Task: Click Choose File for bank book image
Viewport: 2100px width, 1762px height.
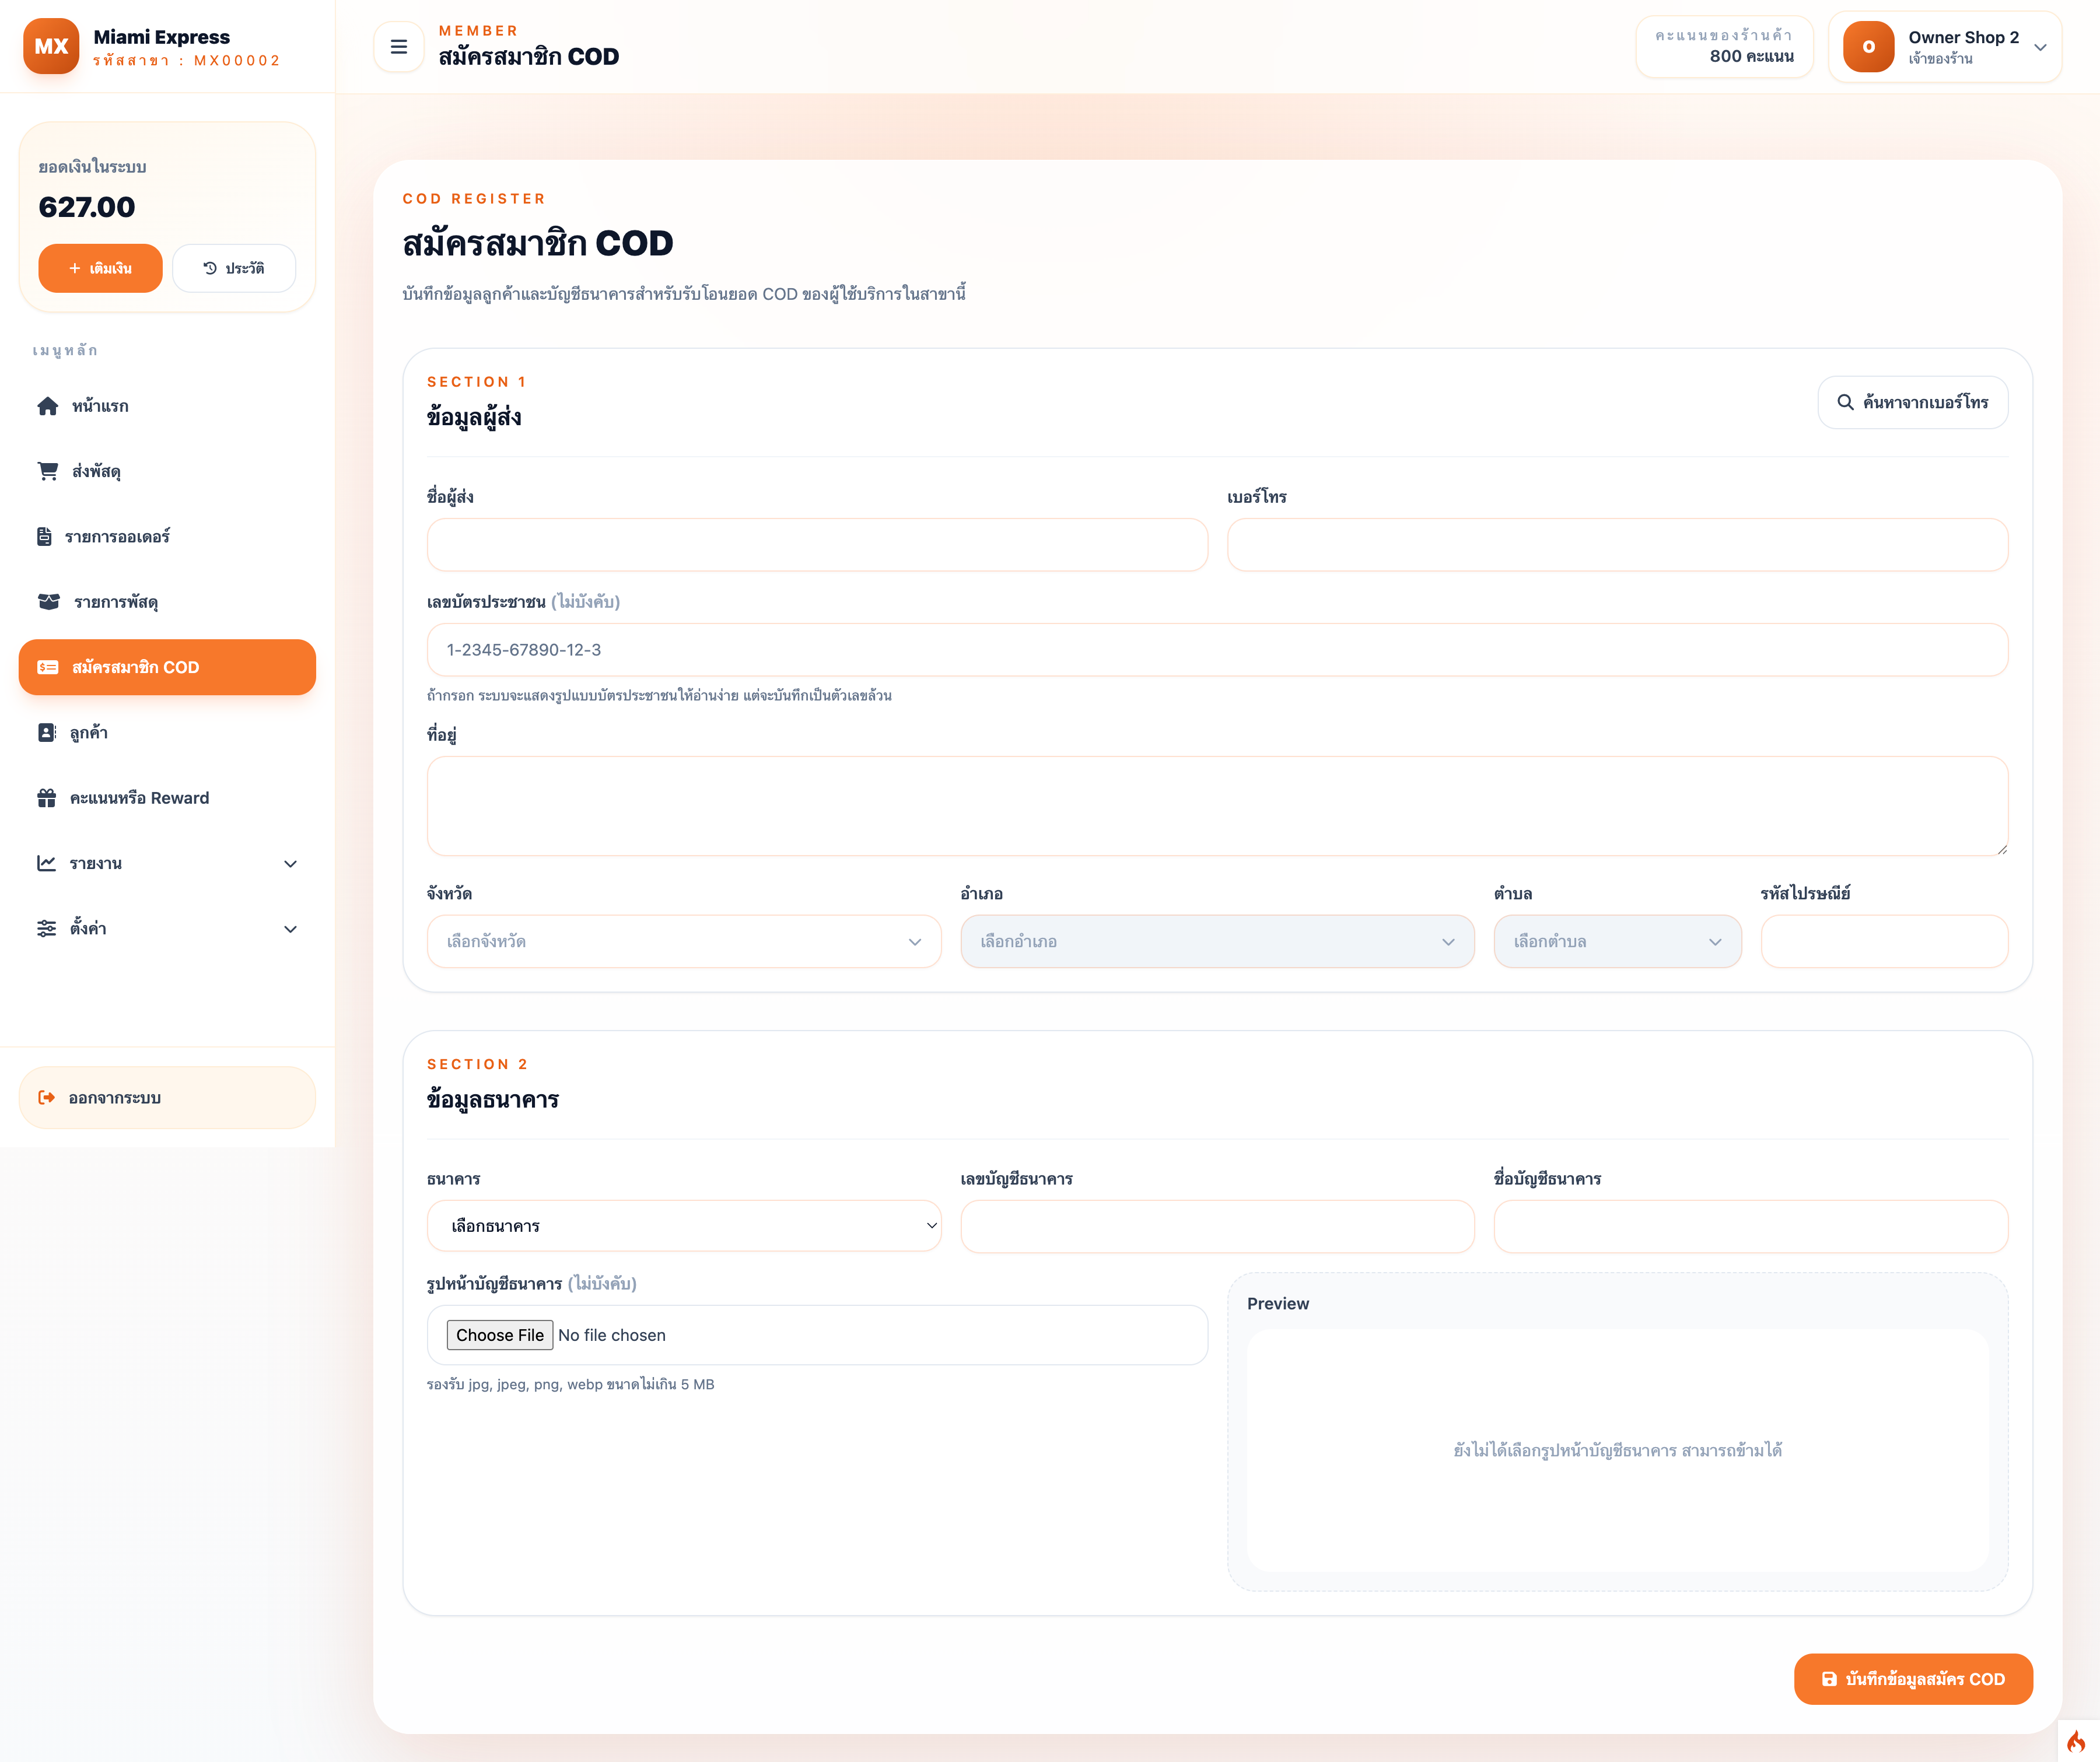Action: coord(499,1334)
